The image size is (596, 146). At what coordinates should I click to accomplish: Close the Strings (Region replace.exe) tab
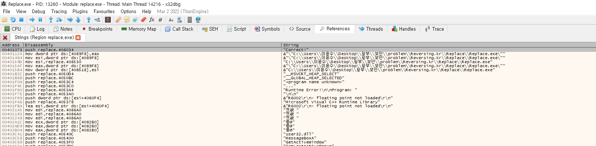coord(78,38)
